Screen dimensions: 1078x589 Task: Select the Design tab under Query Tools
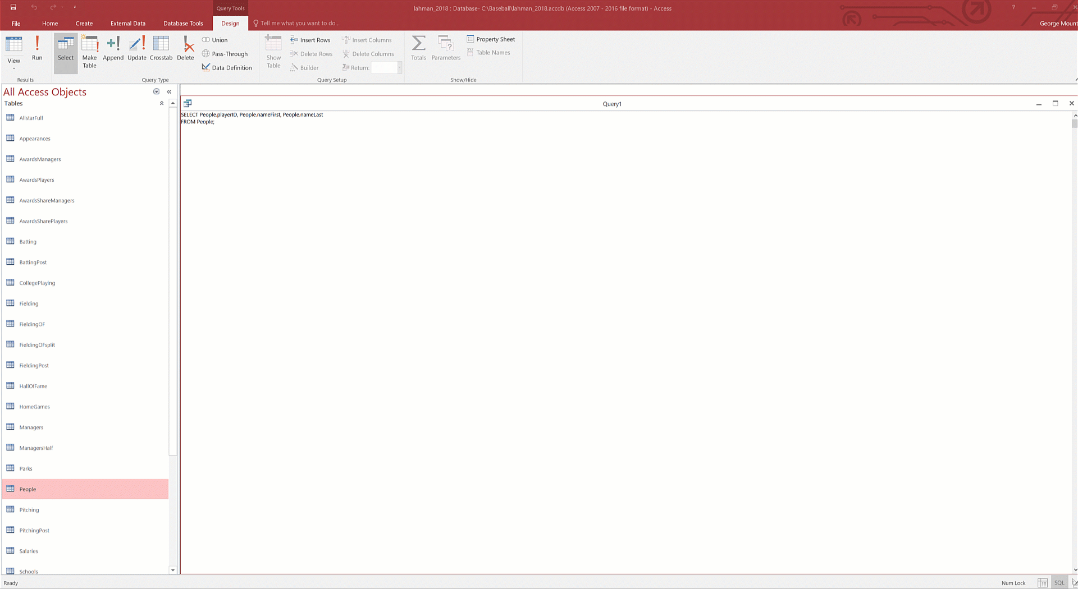click(x=230, y=24)
